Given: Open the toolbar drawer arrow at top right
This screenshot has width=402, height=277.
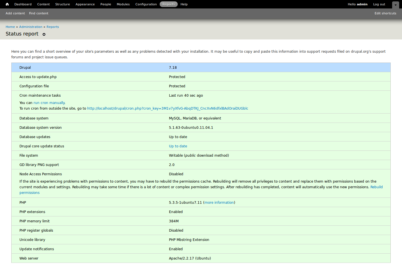Looking at the screenshot, I should pos(396,5).
